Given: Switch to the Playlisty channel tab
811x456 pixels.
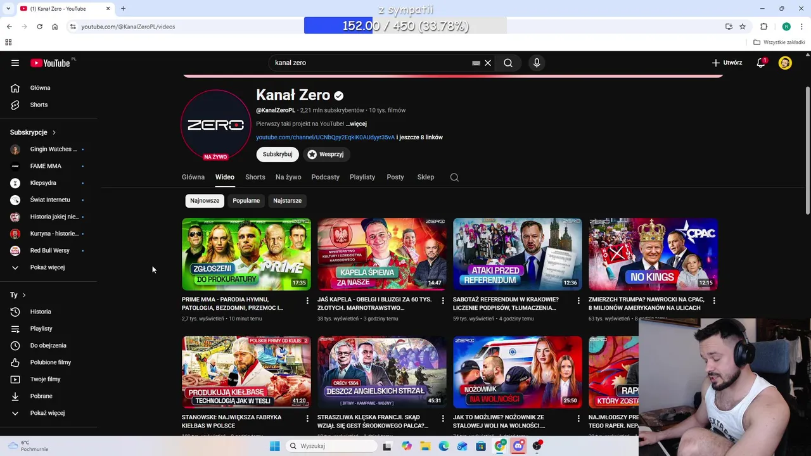Looking at the screenshot, I should click(x=362, y=177).
